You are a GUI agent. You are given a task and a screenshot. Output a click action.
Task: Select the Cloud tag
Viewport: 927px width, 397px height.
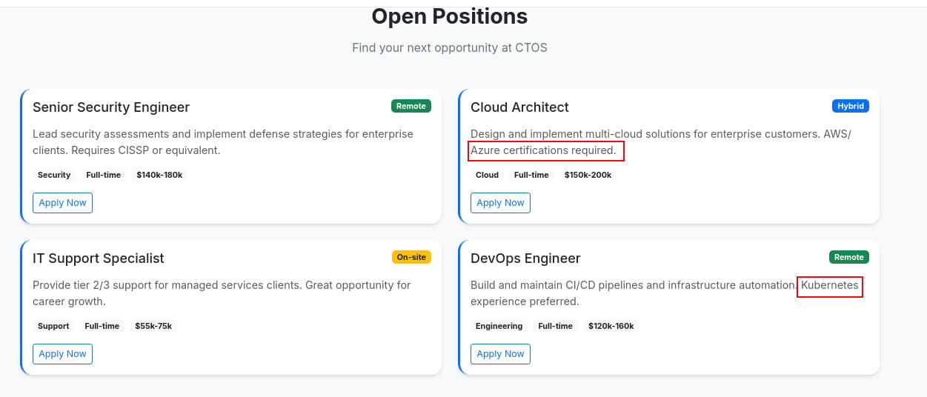point(488,175)
